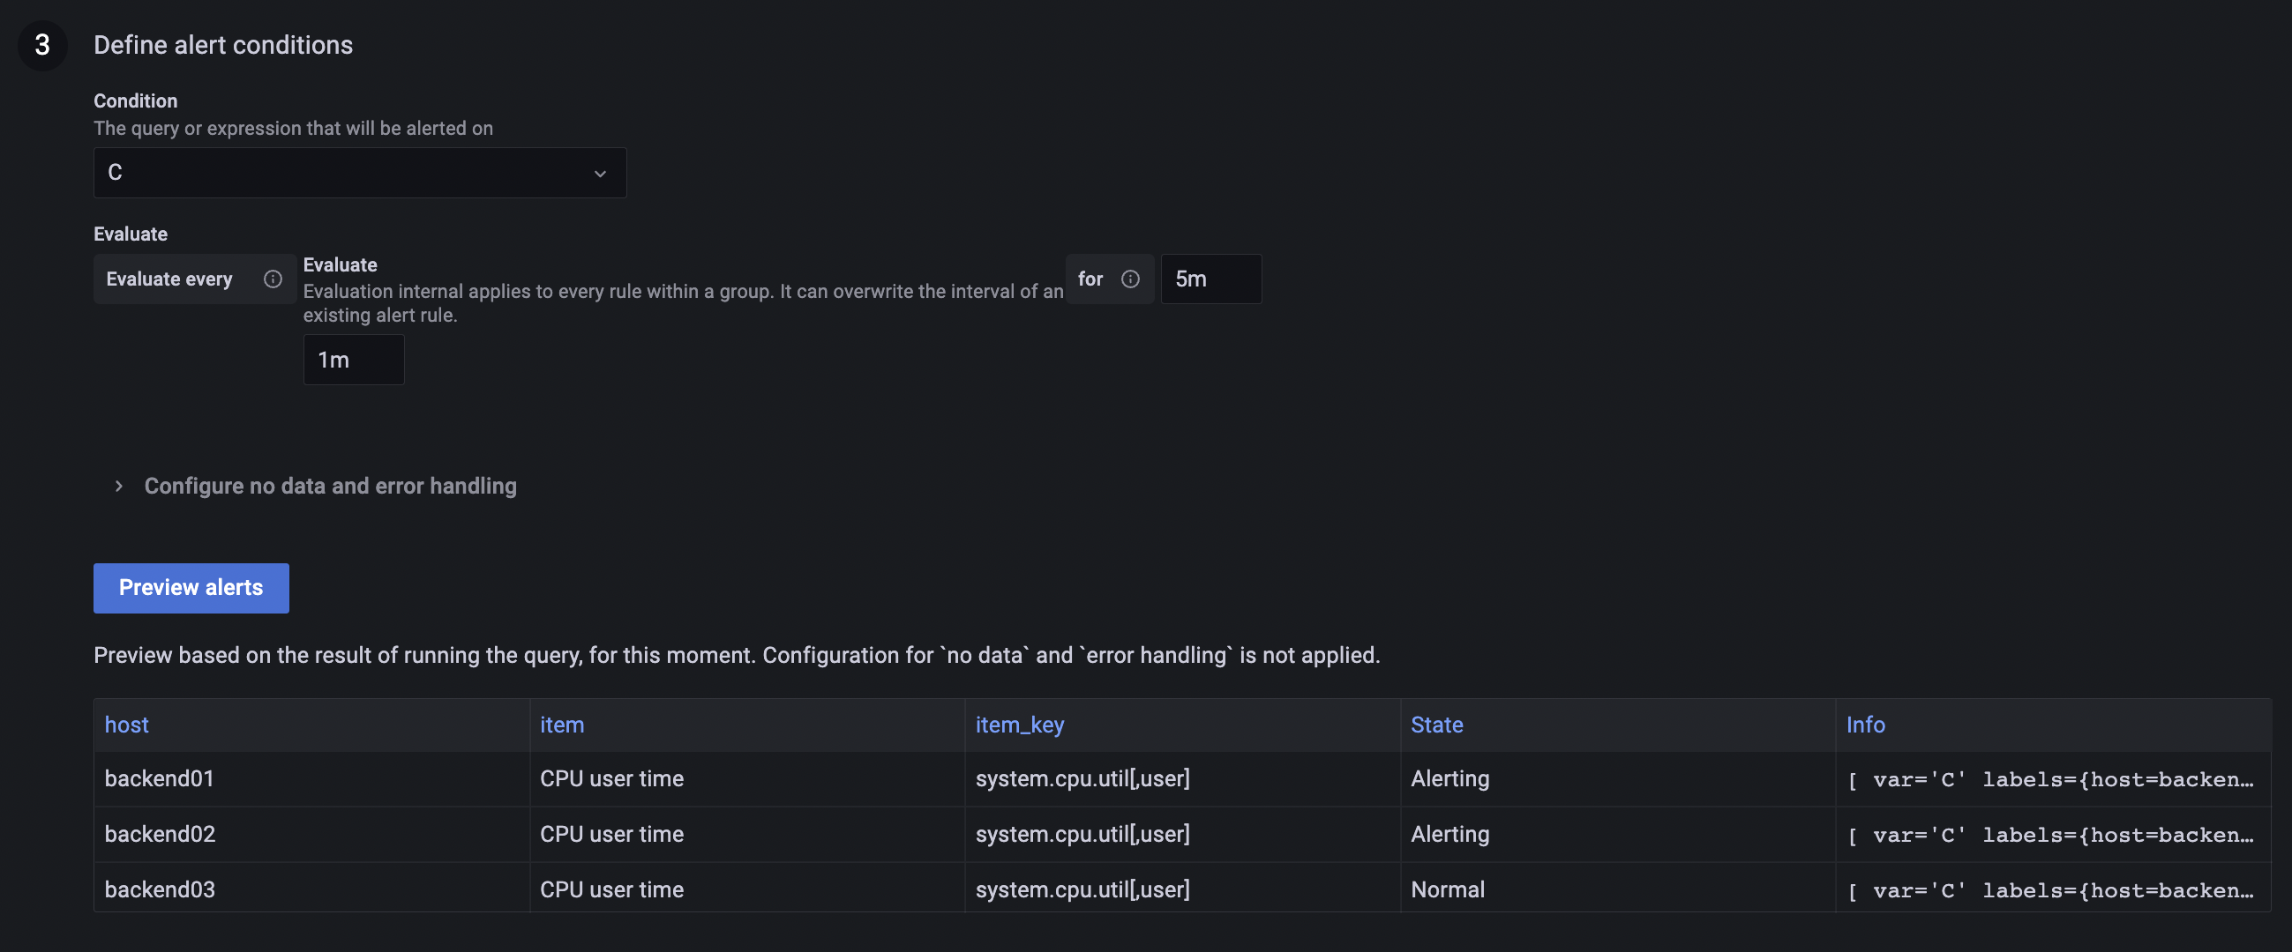Image resolution: width=2292 pixels, height=952 pixels.
Task: Expand the Configure no data and error handling section
Action: (330, 487)
